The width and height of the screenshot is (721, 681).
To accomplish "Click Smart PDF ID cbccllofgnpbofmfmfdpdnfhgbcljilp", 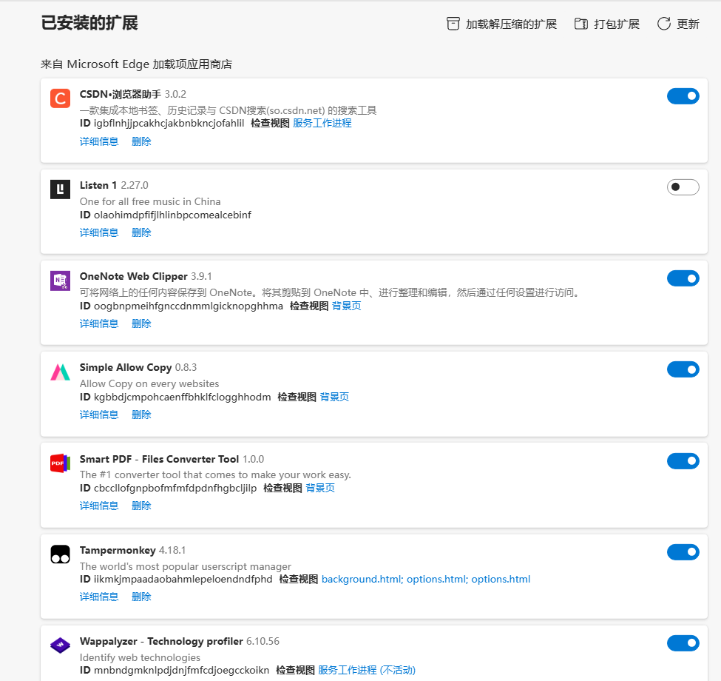I will pos(175,488).
